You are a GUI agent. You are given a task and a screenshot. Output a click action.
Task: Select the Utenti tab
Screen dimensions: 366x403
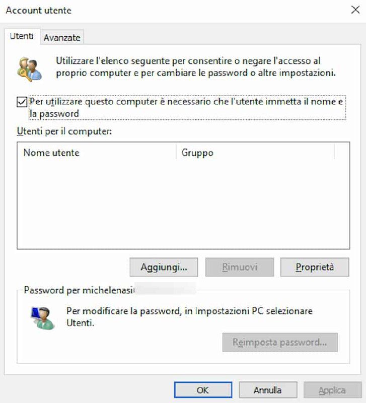click(x=22, y=36)
